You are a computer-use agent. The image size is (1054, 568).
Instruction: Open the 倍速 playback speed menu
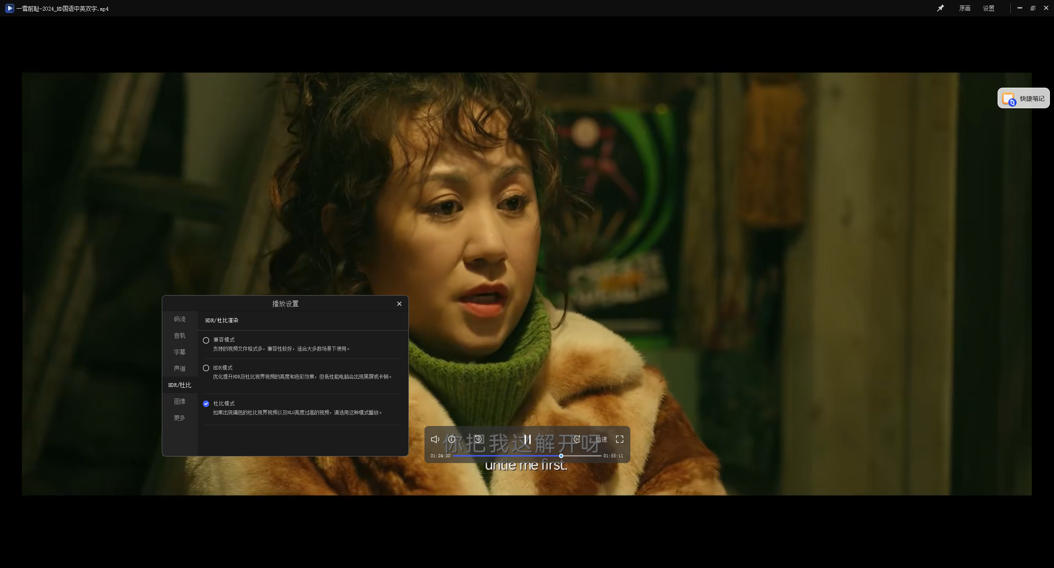point(601,439)
